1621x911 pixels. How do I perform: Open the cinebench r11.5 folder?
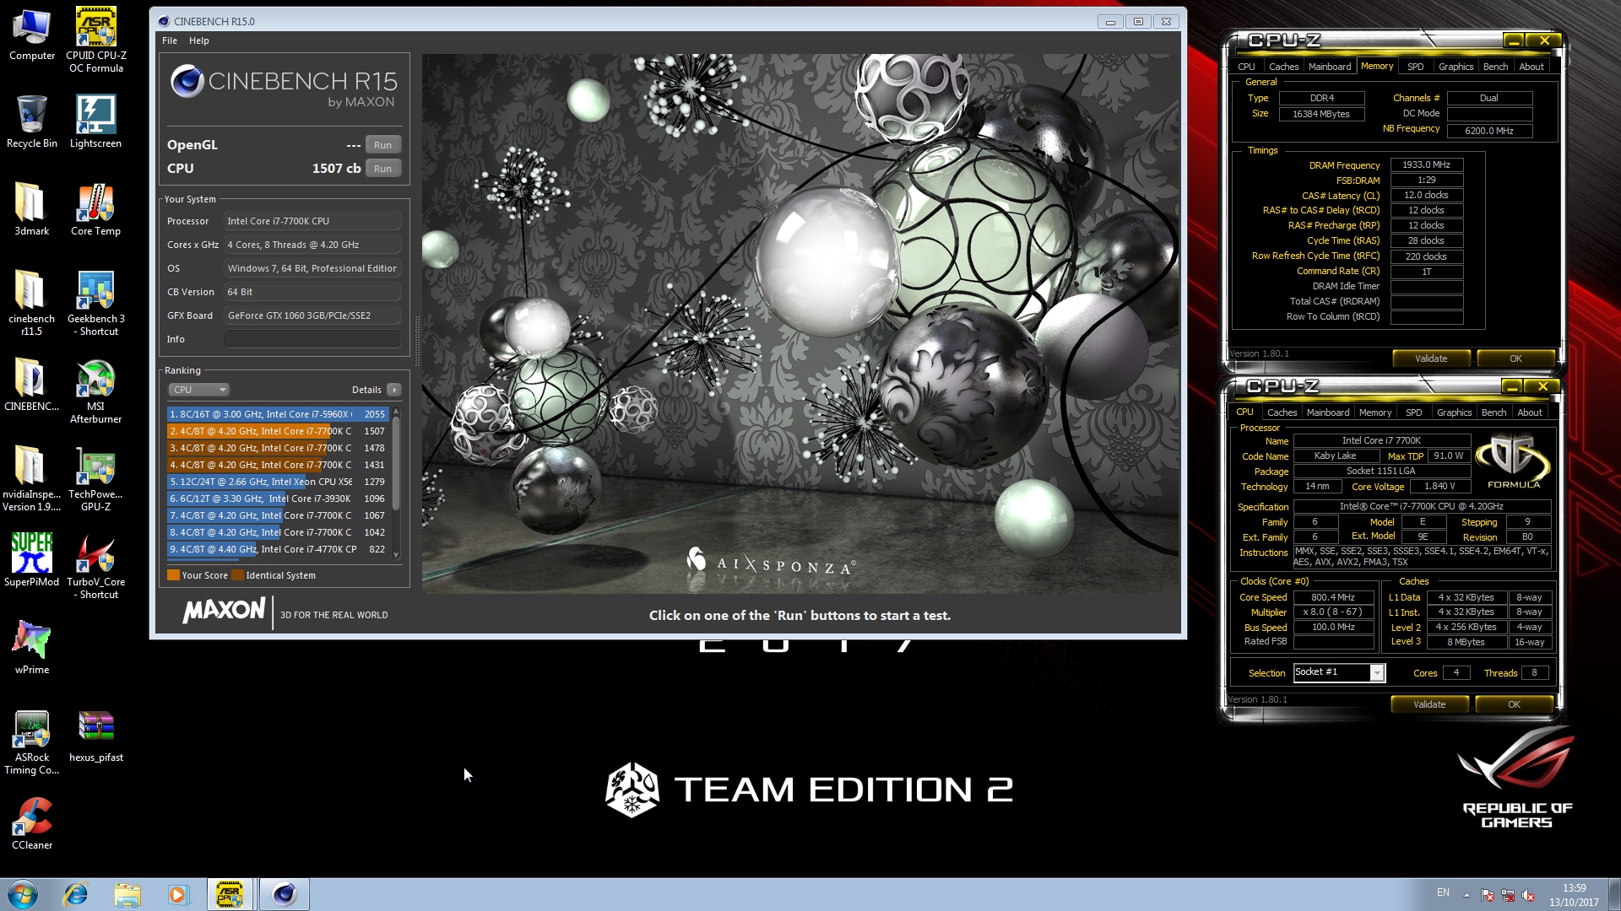point(31,303)
